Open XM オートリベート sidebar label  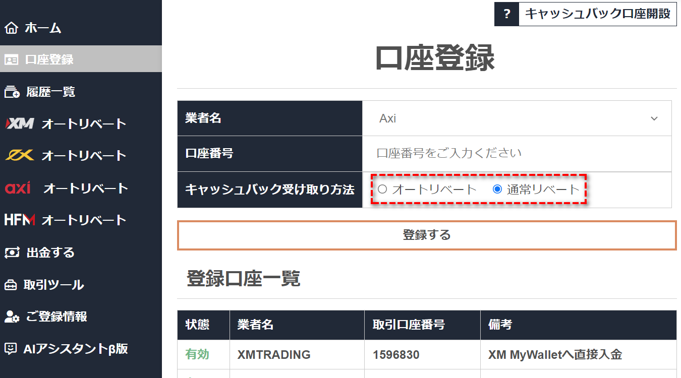tap(84, 123)
